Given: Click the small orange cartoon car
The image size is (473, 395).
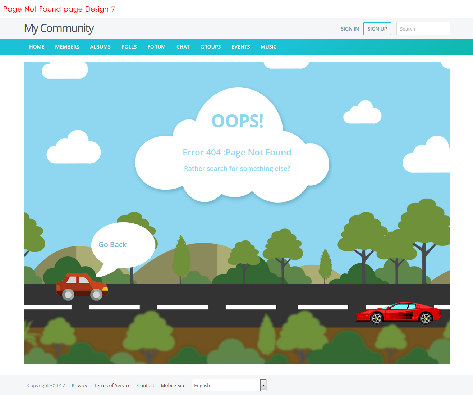Looking at the screenshot, I should [82, 287].
